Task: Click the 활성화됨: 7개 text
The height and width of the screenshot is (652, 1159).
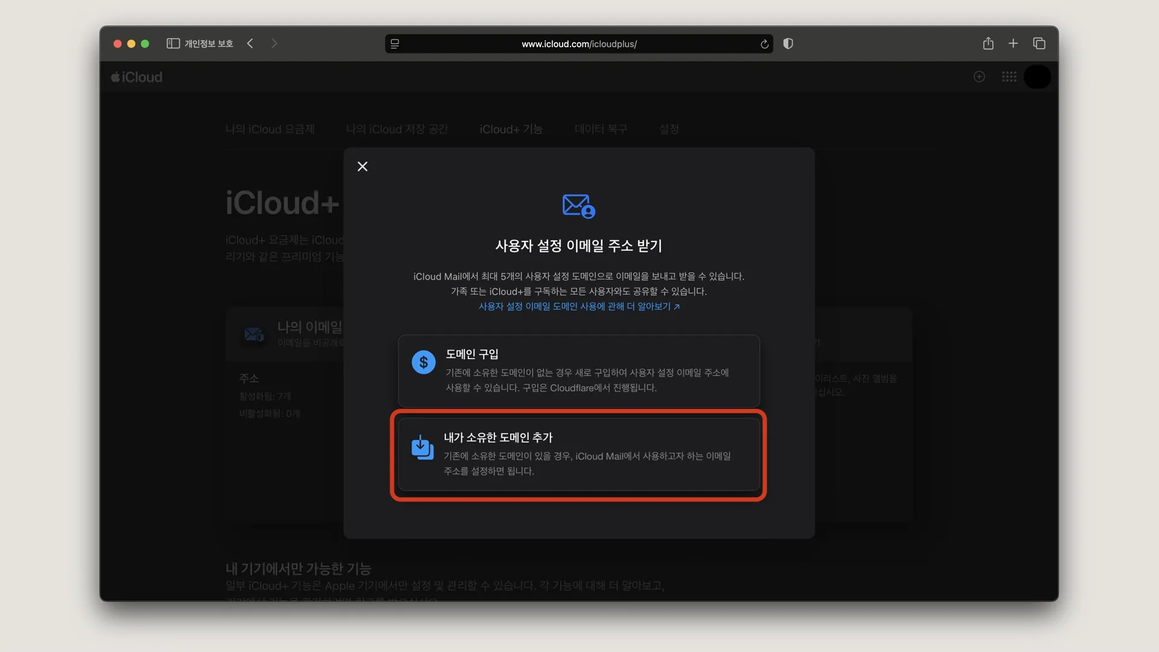Action: tap(265, 397)
